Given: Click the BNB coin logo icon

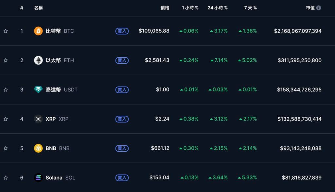Looking at the screenshot, I should click(x=38, y=148).
